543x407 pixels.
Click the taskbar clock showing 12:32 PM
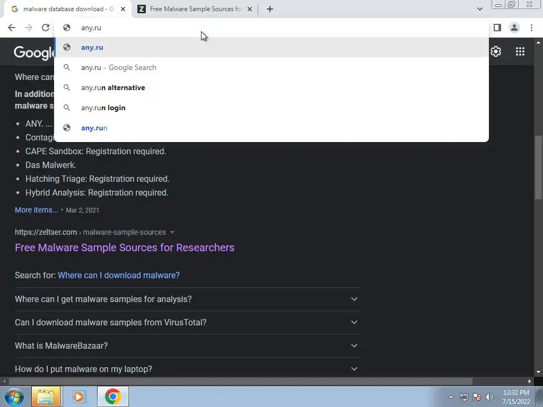tap(516, 397)
